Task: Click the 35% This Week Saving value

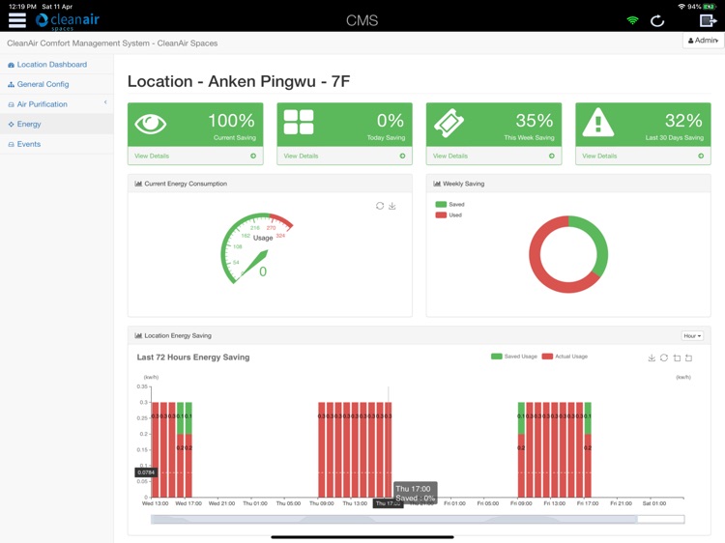Action: pos(534,121)
